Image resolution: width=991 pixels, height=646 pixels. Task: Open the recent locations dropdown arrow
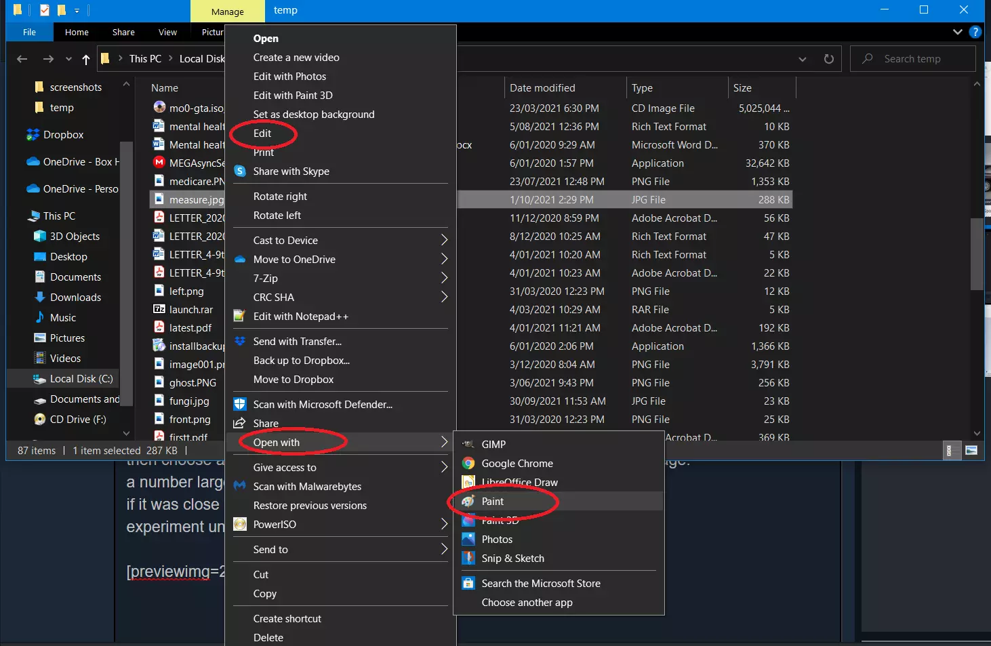coord(68,59)
